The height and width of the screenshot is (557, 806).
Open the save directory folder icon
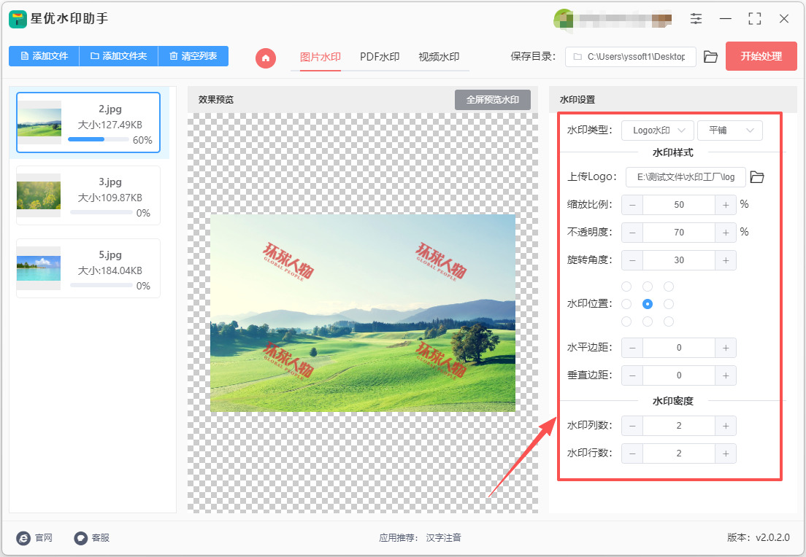(710, 56)
